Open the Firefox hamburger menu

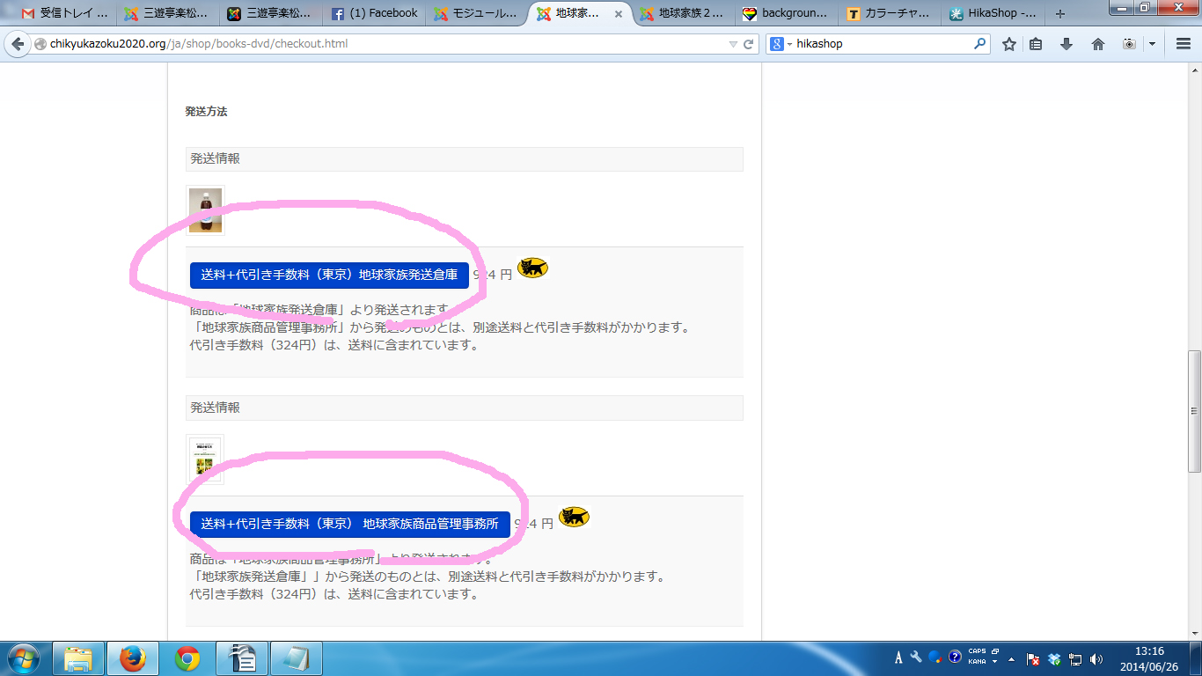coord(1183,44)
